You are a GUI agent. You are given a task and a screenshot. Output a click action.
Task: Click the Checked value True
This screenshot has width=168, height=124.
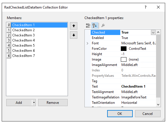125,32
